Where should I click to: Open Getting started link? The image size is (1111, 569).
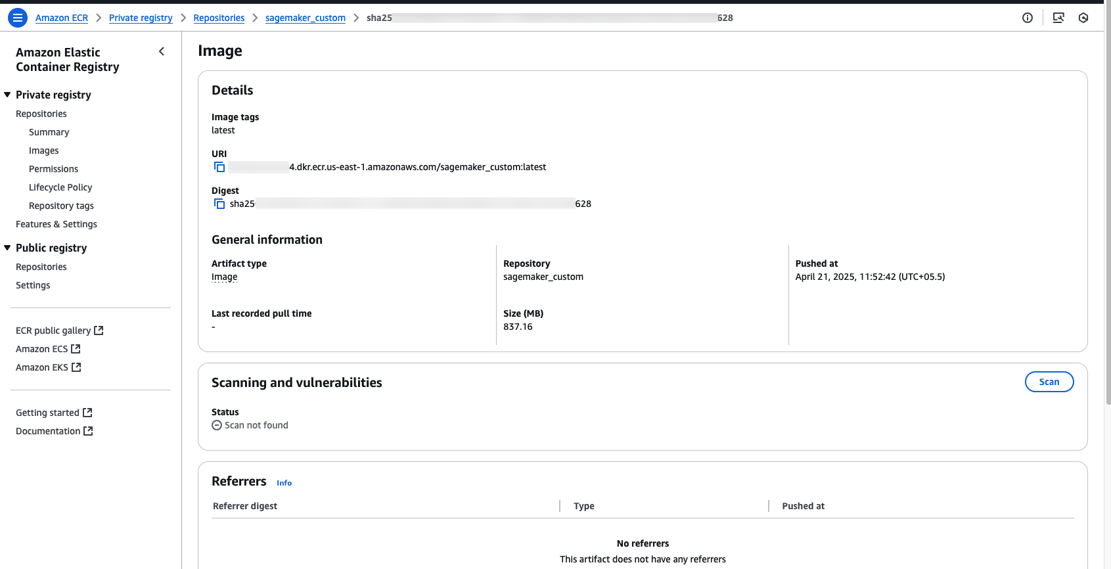point(47,413)
